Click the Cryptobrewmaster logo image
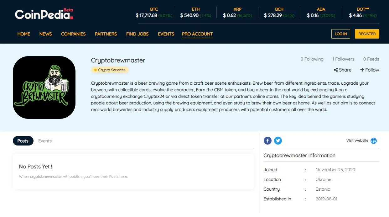The image size is (389, 217). click(x=44, y=87)
